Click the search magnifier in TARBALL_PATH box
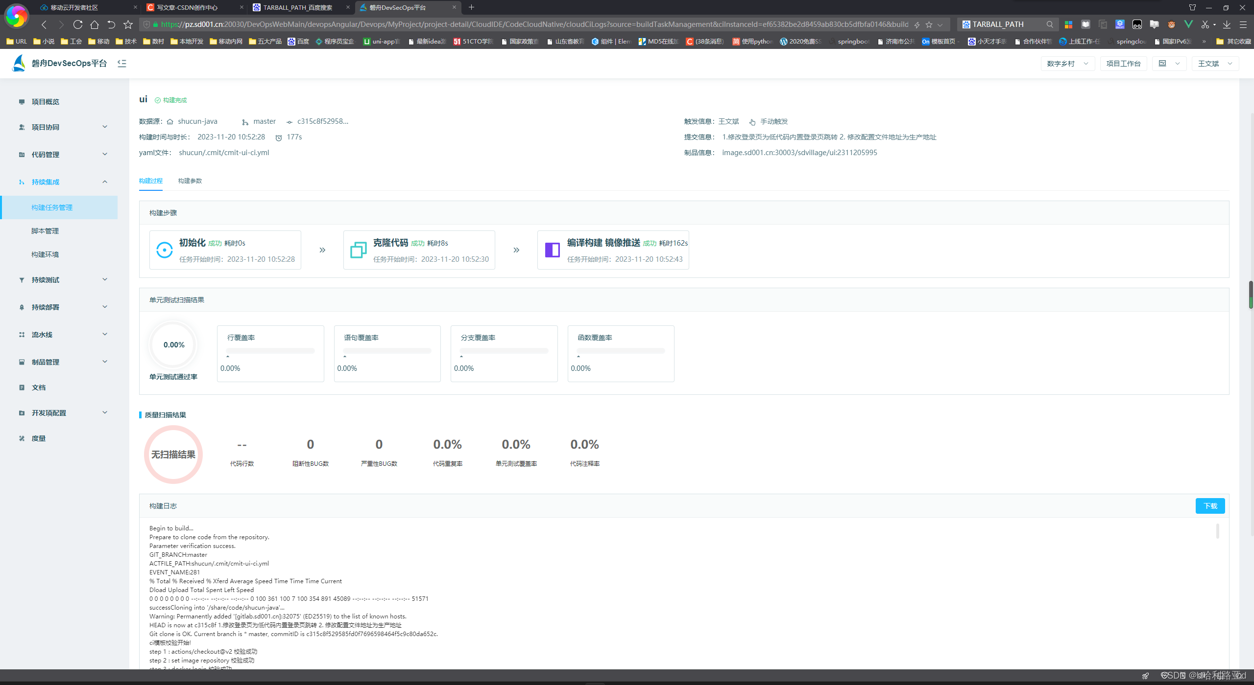Screen dimensions: 1254x685 [1050, 24]
